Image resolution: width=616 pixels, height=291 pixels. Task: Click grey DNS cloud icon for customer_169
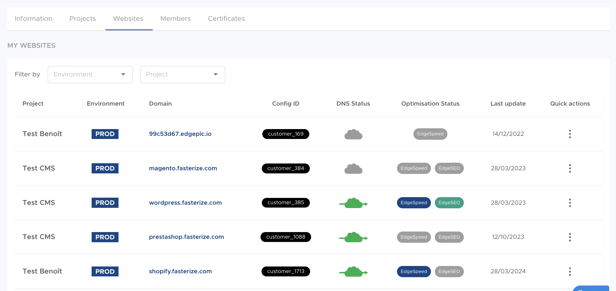(353, 134)
